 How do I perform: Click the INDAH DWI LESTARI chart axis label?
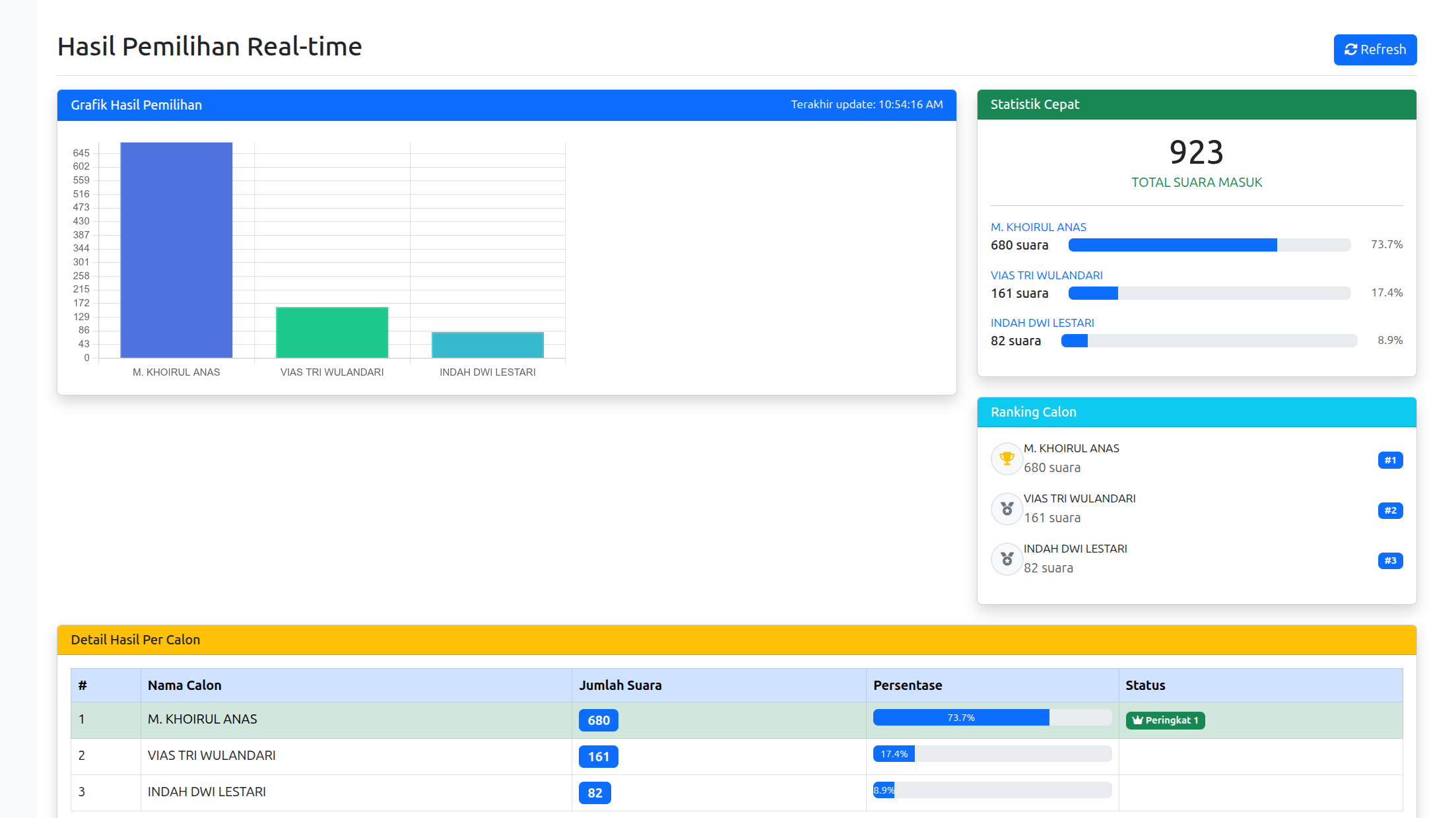(488, 372)
